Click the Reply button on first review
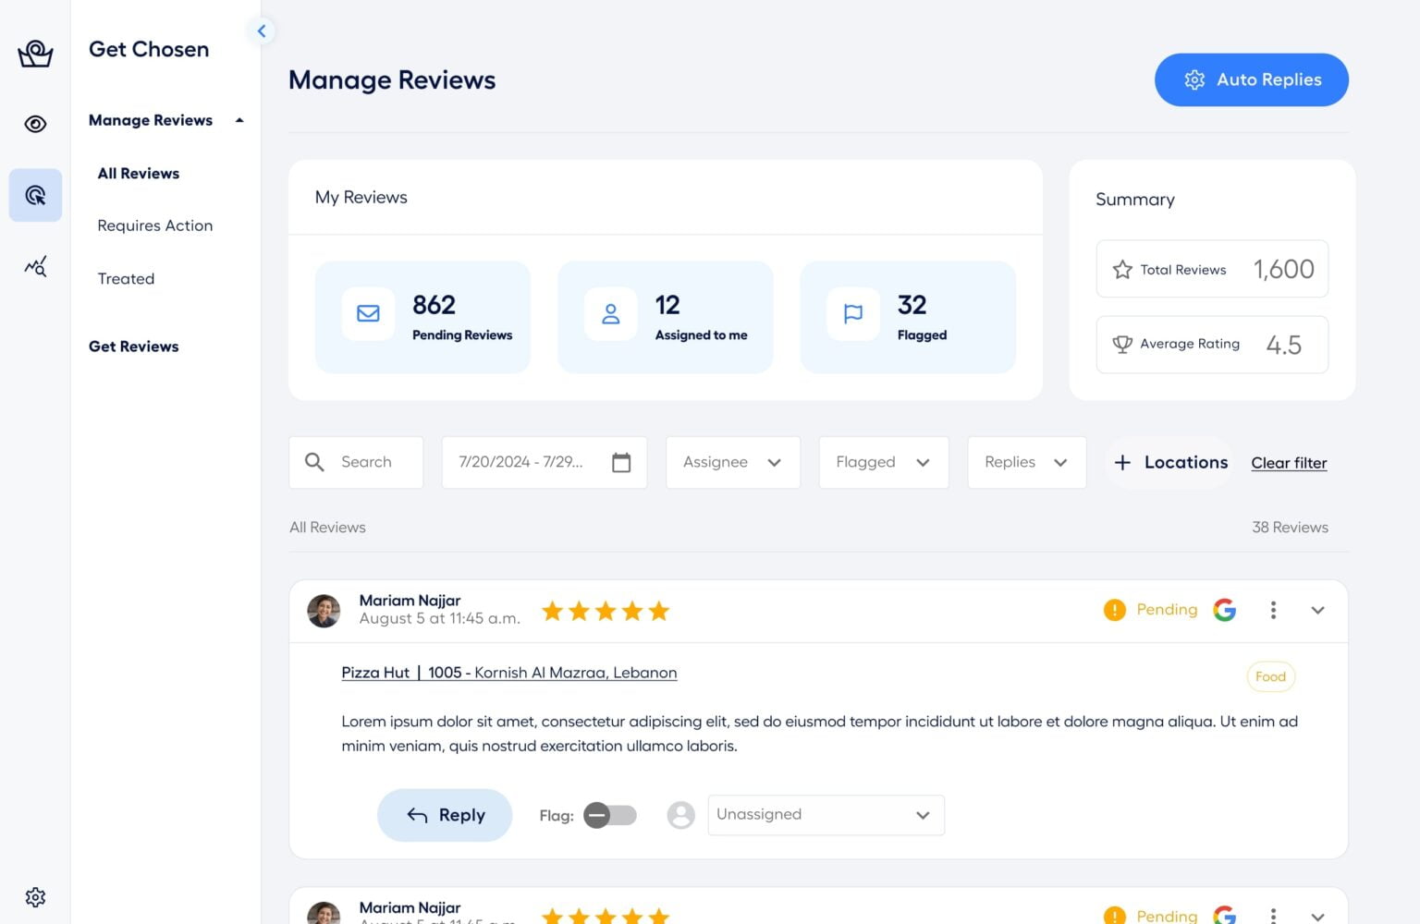This screenshot has width=1420, height=924. [445, 815]
